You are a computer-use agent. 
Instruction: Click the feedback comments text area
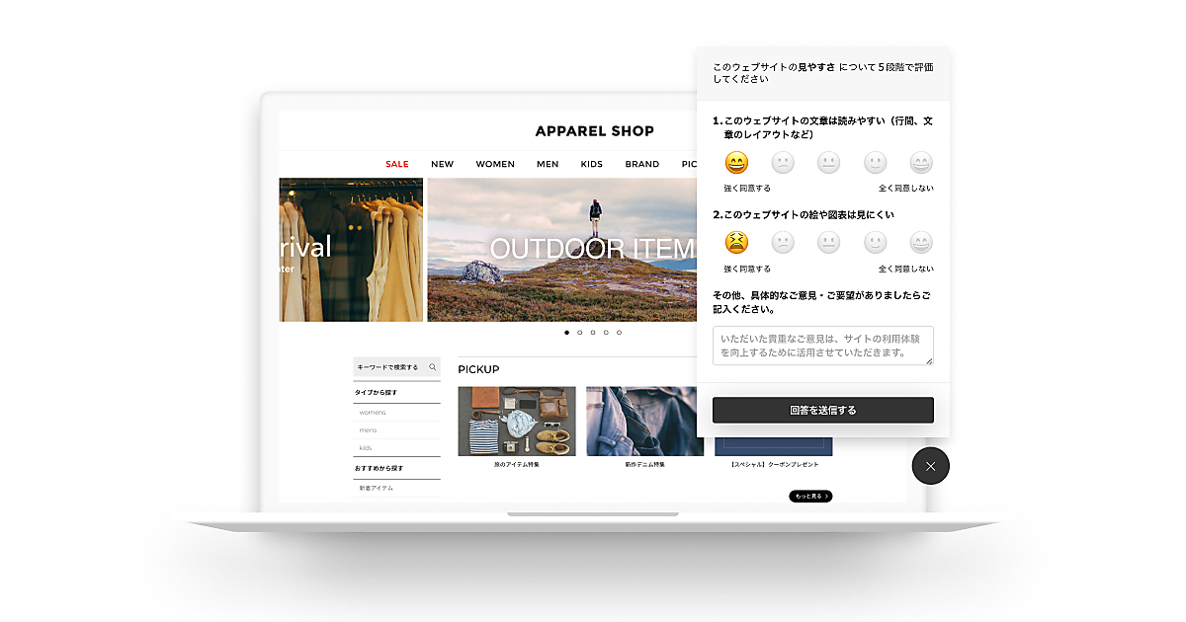(x=822, y=346)
